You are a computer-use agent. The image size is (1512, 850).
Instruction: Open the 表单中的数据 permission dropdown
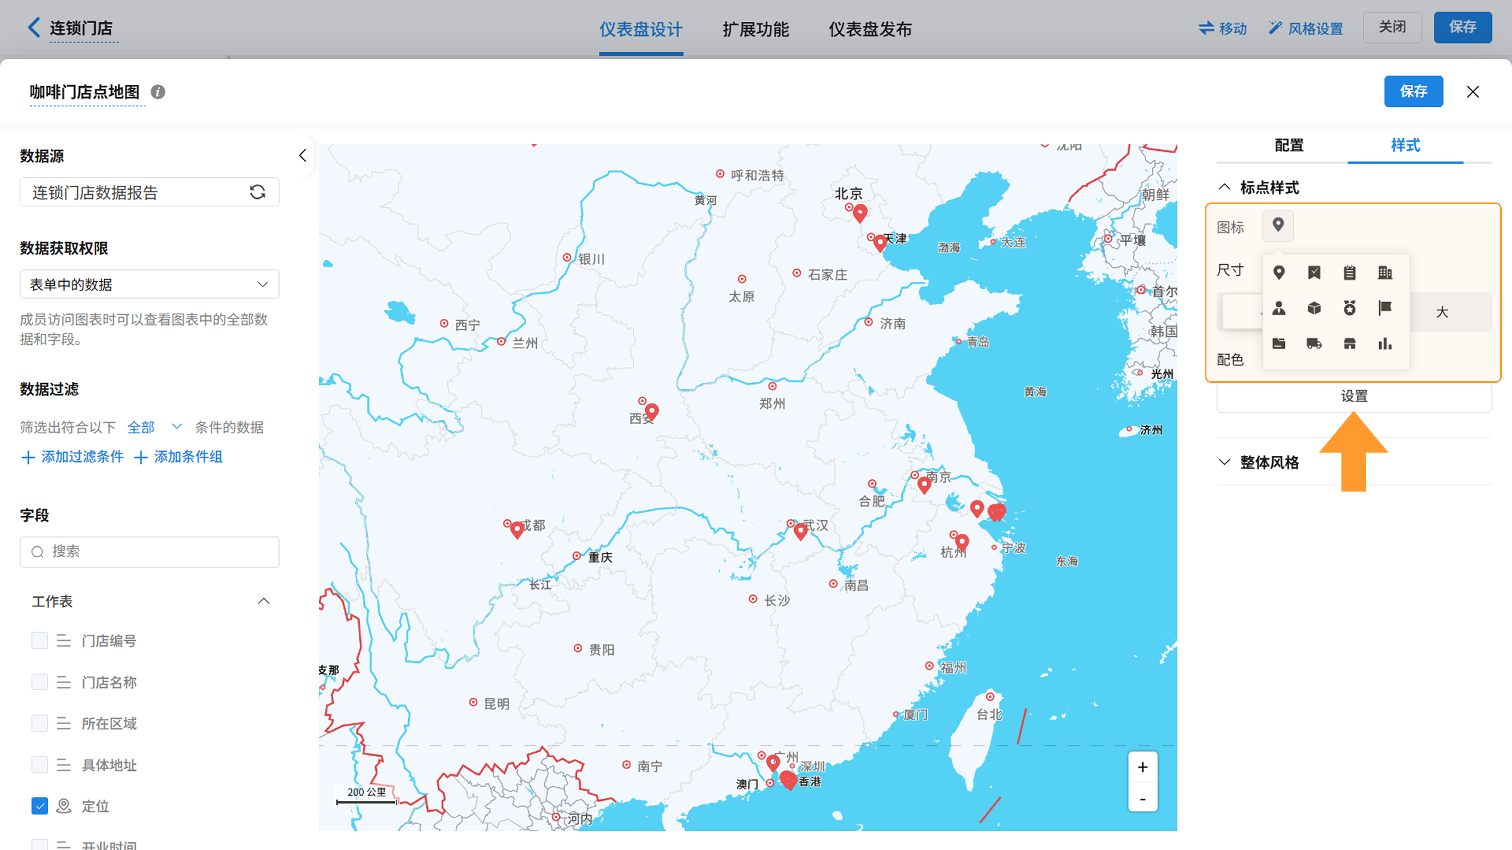(149, 285)
